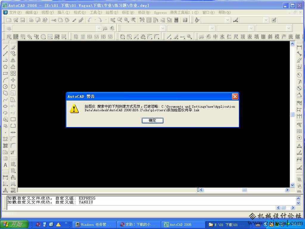Activate the Move tool
This screenshot has height=229, width=305.
tap(13, 80)
